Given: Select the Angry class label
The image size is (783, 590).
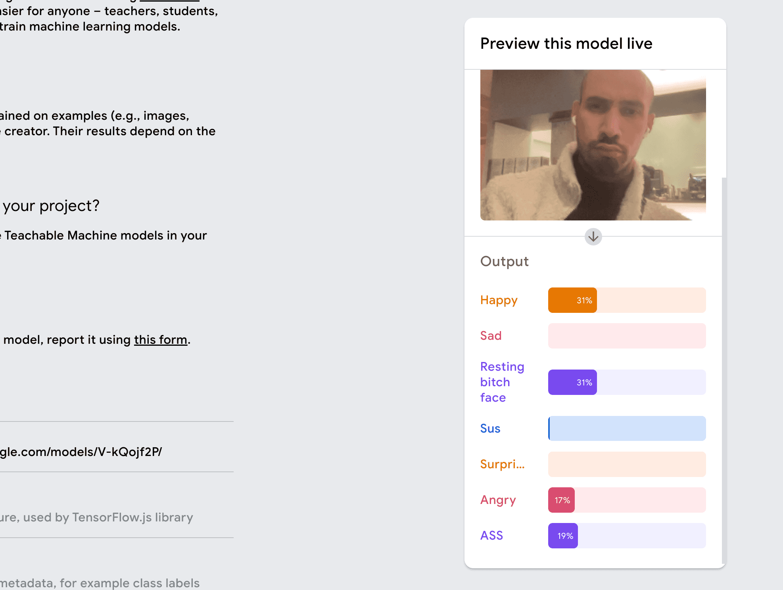Looking at the screenshot, I should (498, 500).
